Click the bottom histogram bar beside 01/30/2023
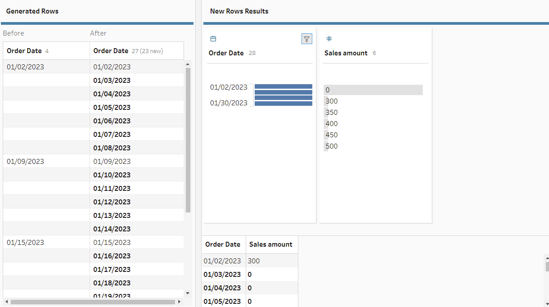This screenshot has height=307, width=549. [283, 104]
